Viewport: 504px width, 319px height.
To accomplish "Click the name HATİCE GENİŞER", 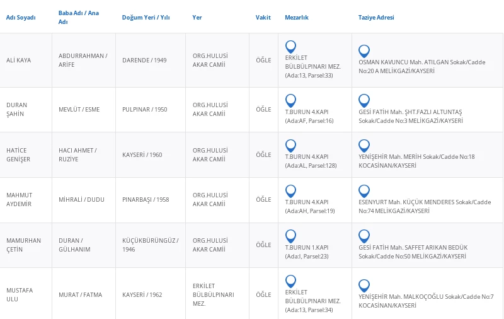I will (x=19, y=154).
